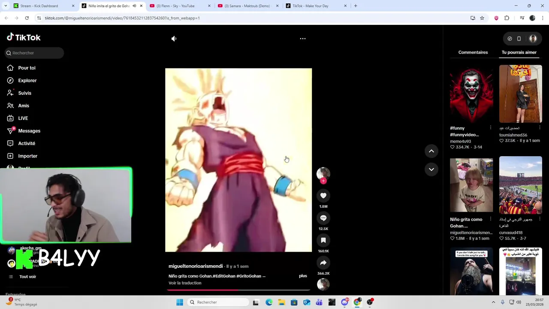Screen dimensions: 549x309
Task: Switch to the Tu pourrais aimer tab
Action: [519, 52]
